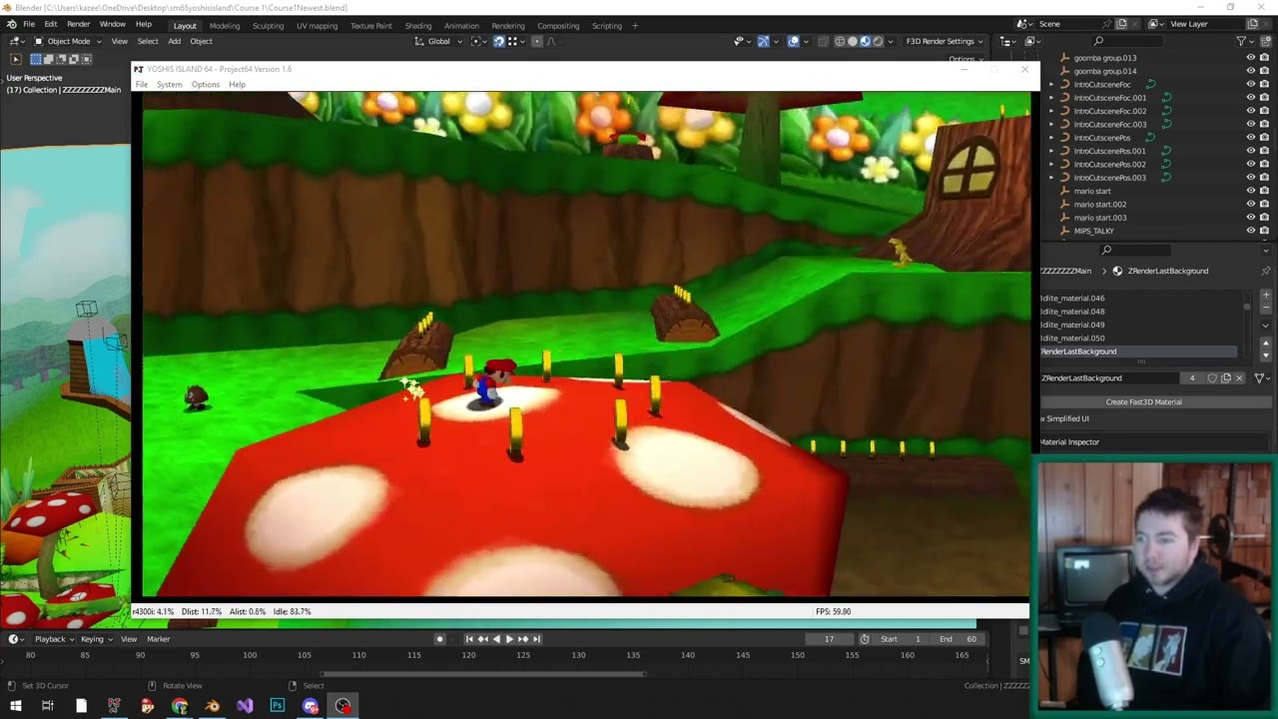The width and height of the screenshot is (1278, 719).
Task: Add a new view layer icon
Action: point(1253,24)
